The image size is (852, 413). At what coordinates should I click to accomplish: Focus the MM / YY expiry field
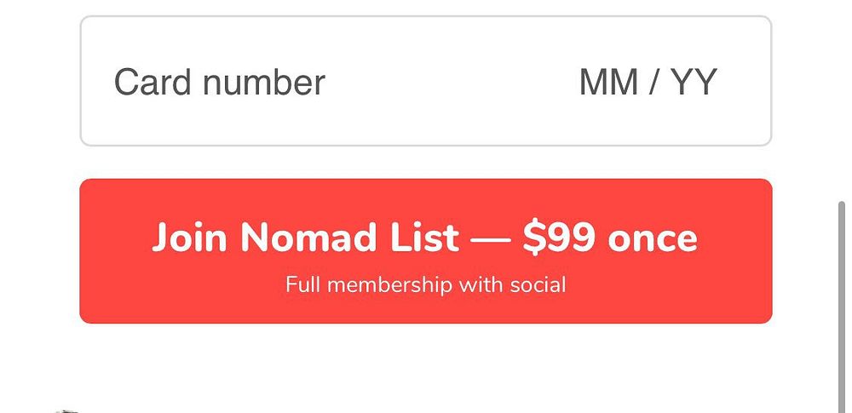[648, 82]
